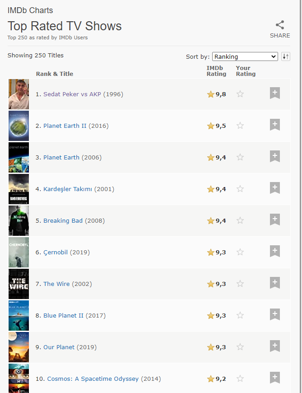Image resolution: width=302 pixels, height=393 pixels.
Task: Toggle ascending/descending sort order button
Action: 286,56
